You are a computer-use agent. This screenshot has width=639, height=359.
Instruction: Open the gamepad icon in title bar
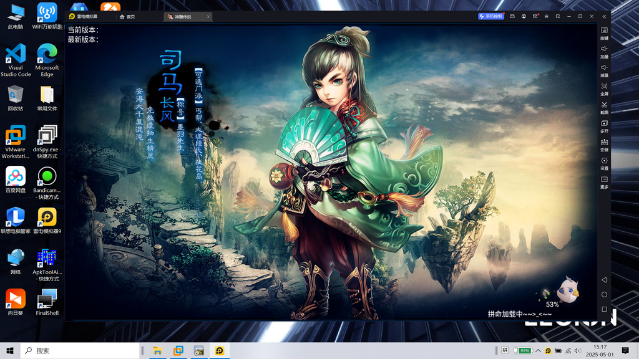[512, 16]
